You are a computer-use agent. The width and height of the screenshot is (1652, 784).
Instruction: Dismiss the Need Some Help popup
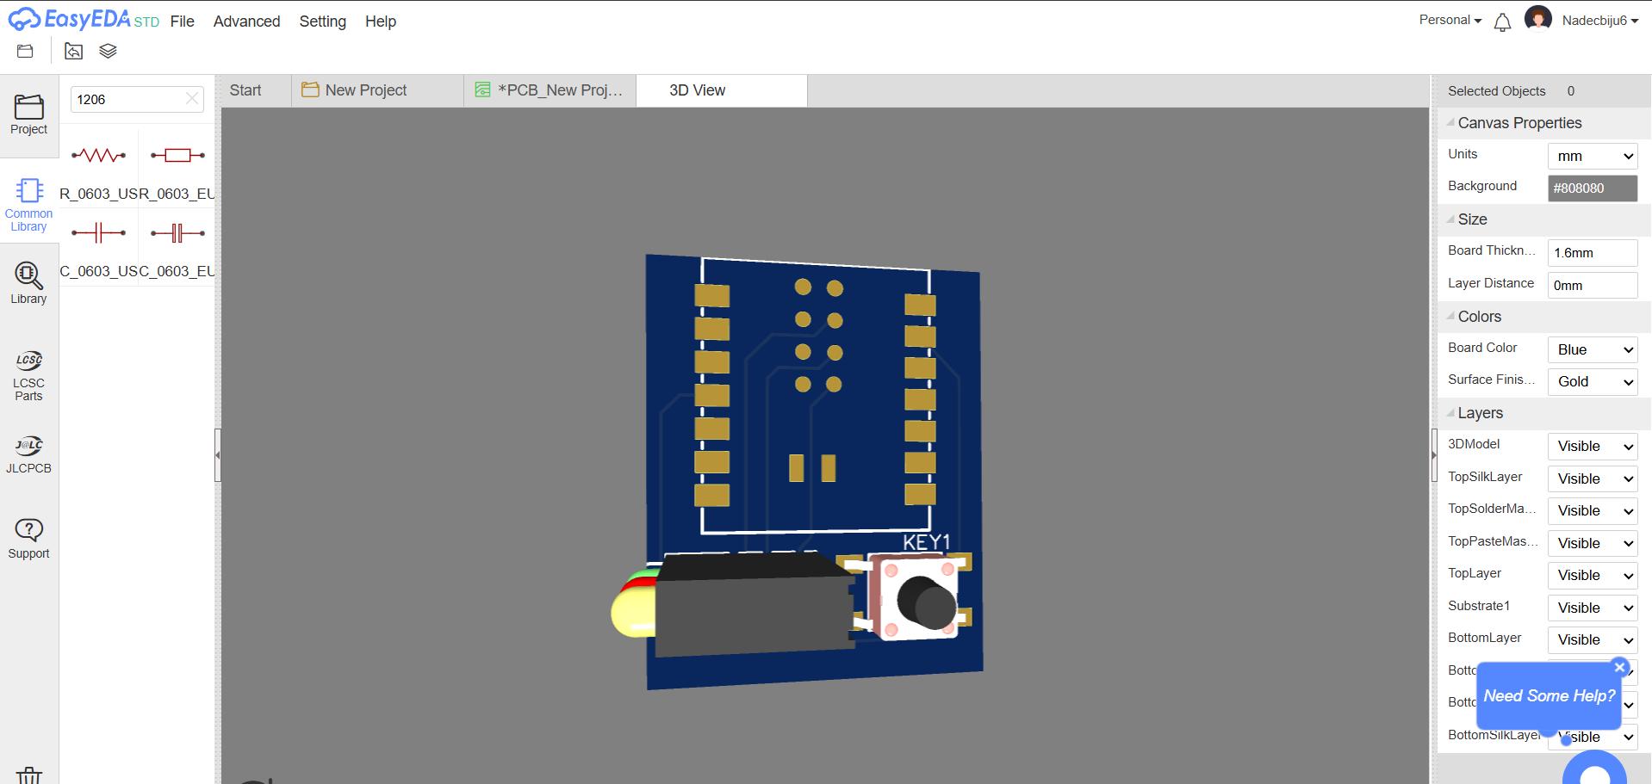[x=1618, y=668]
